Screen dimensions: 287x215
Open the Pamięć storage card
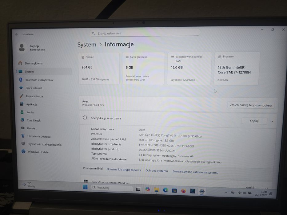click(99, 68)
